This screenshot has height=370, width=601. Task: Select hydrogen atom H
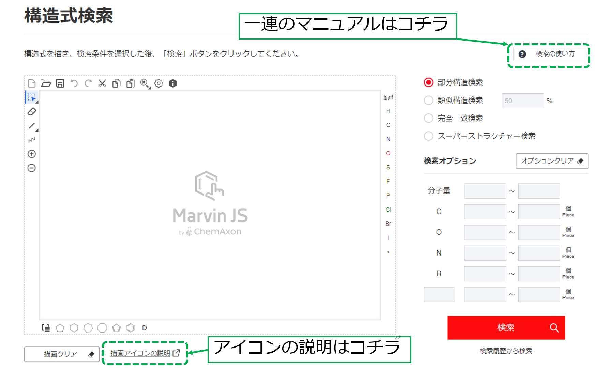point(388,111)
